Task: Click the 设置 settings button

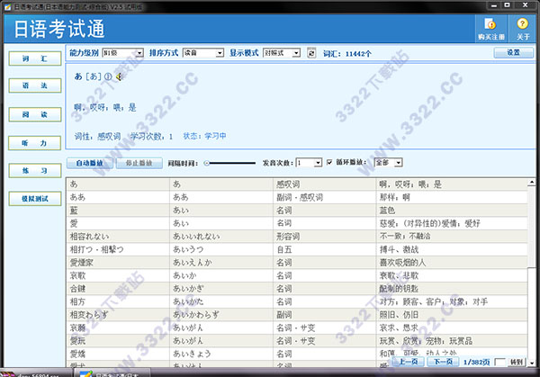Action: pyautogui.click(x=512, y=53)
